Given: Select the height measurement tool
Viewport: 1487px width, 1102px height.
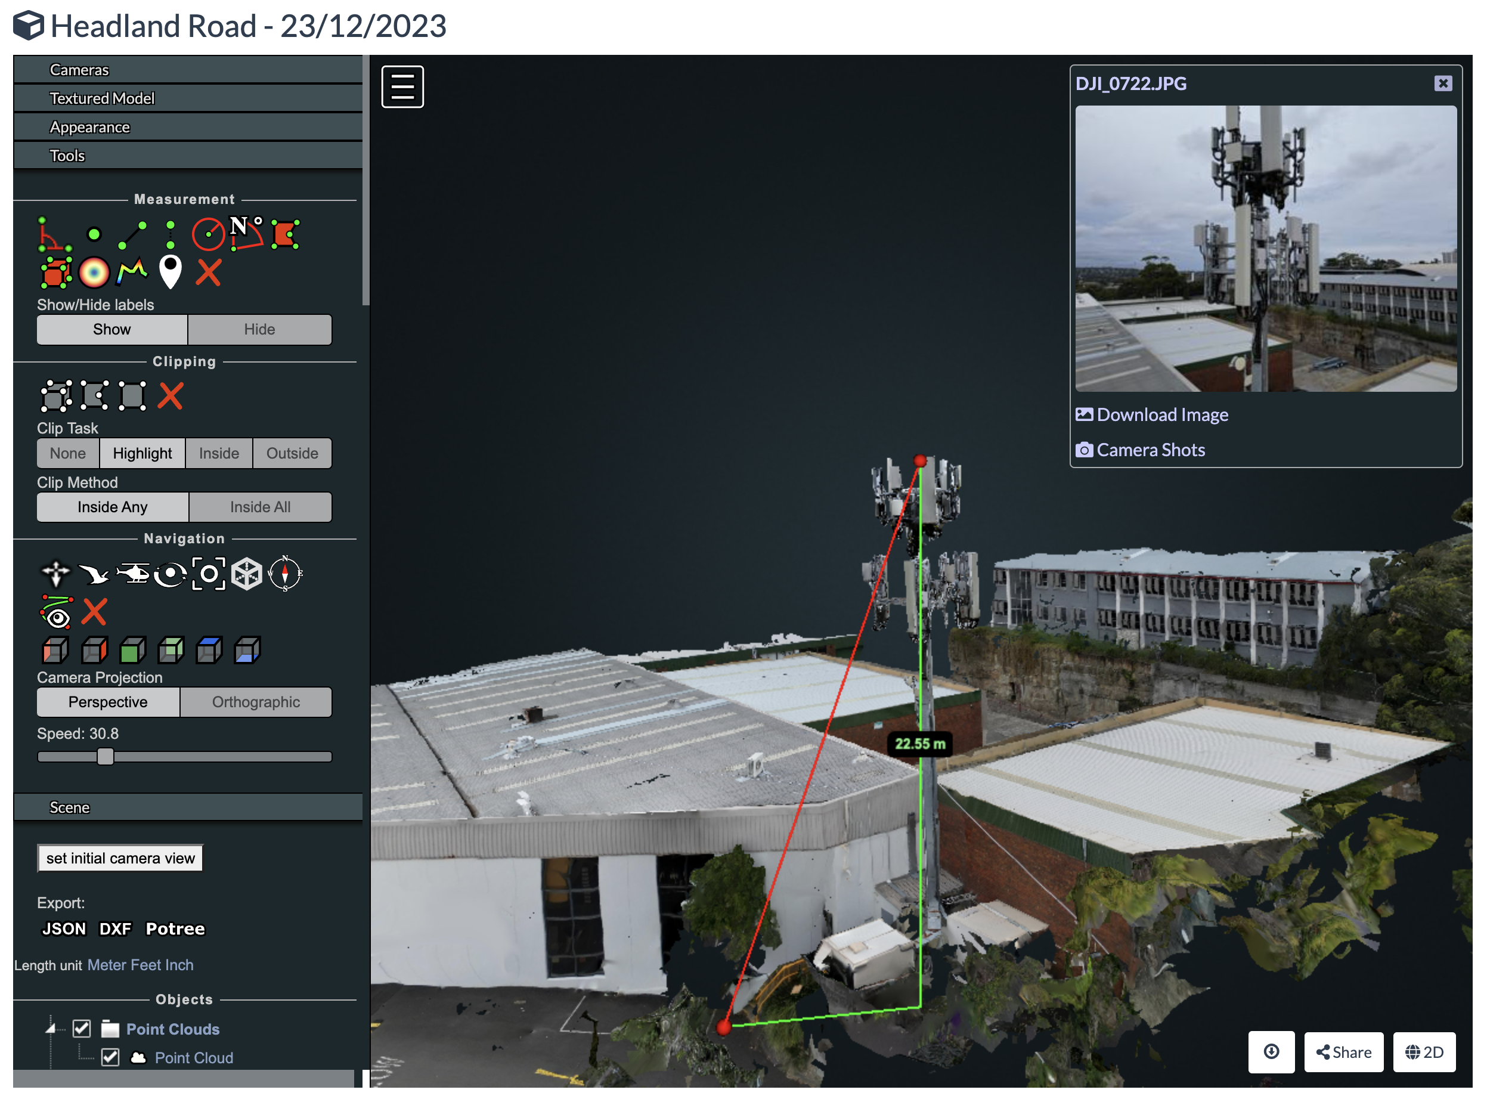Looking at the screenshot, I should click(x=171, y=235).
